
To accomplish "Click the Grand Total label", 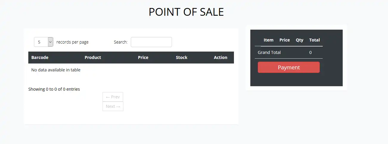I will pyautogui.click(x=269, y=52).
